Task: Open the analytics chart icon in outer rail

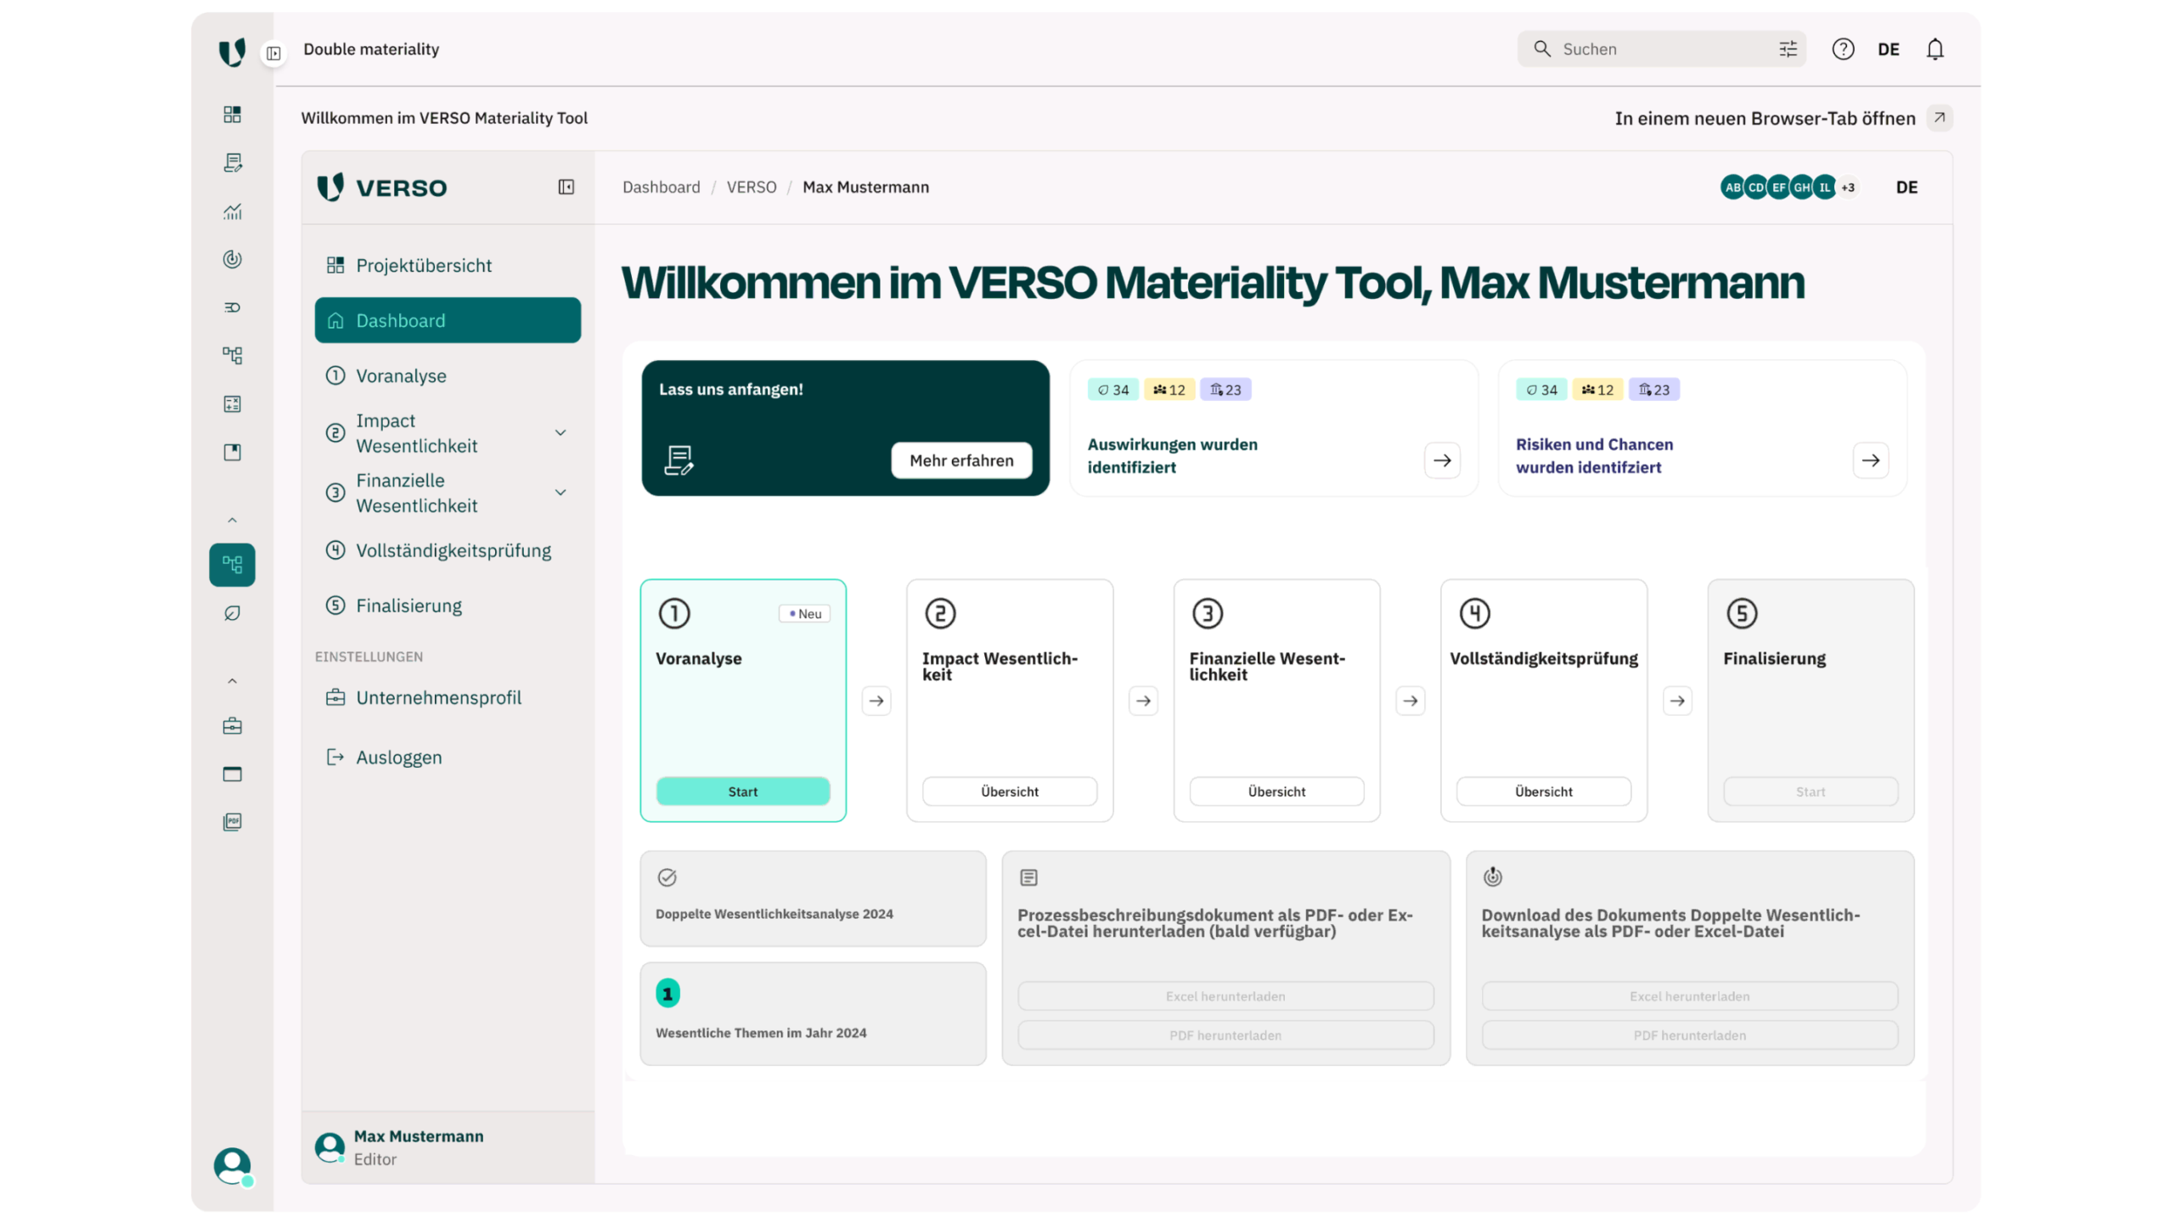Action: [x=232, y=211]
